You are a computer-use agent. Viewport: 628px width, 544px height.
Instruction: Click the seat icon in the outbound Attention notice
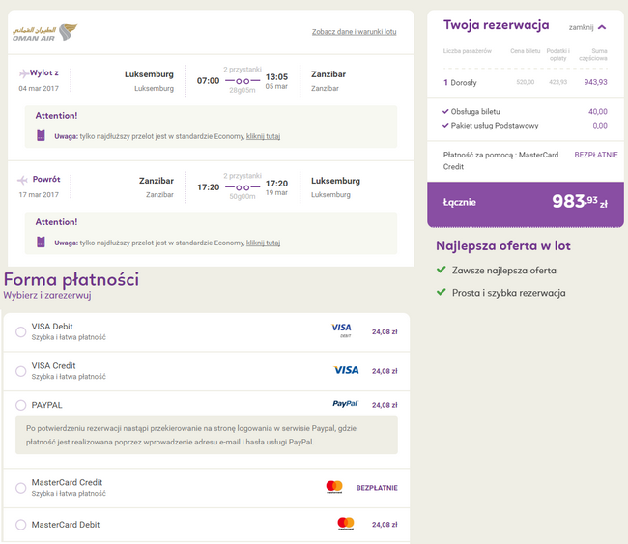coord(41,136)
